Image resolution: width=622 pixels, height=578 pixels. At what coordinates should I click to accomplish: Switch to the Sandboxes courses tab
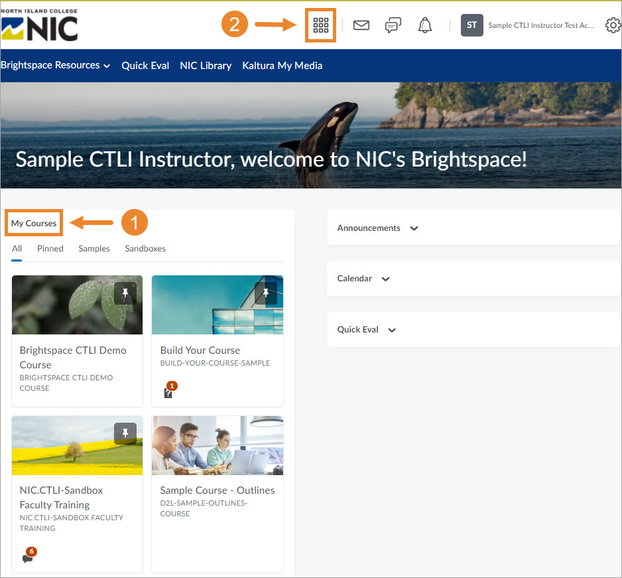[x=145, y=249]
